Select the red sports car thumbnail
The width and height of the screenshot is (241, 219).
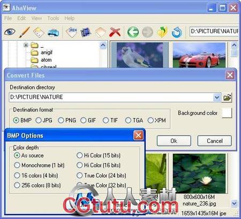click(199, 55)
